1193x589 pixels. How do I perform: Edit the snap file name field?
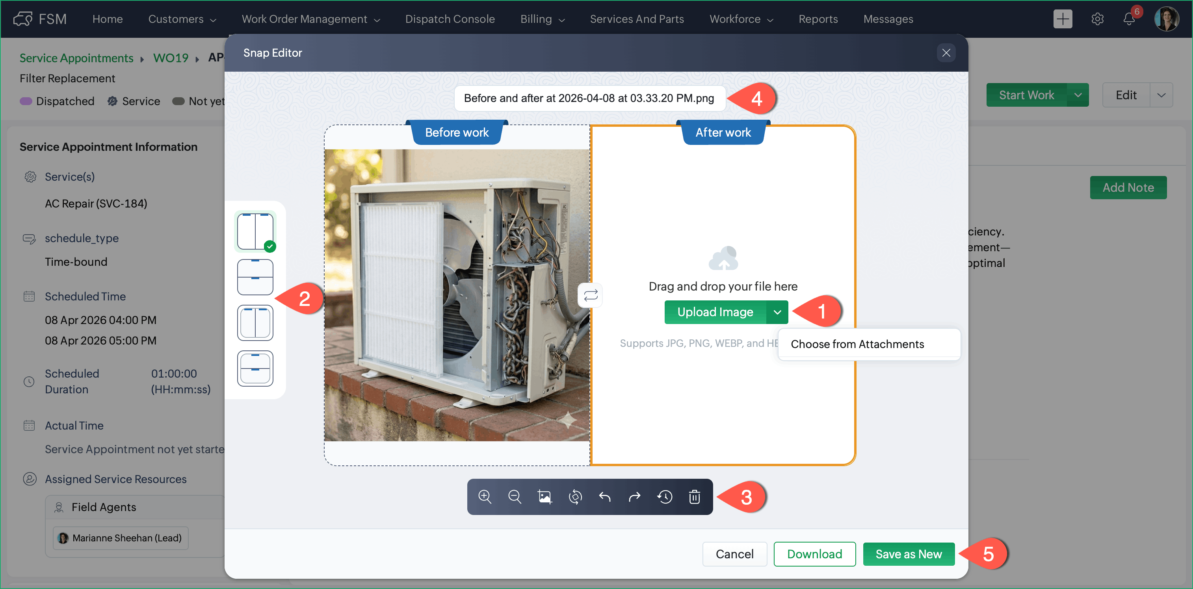click(589, 98)
